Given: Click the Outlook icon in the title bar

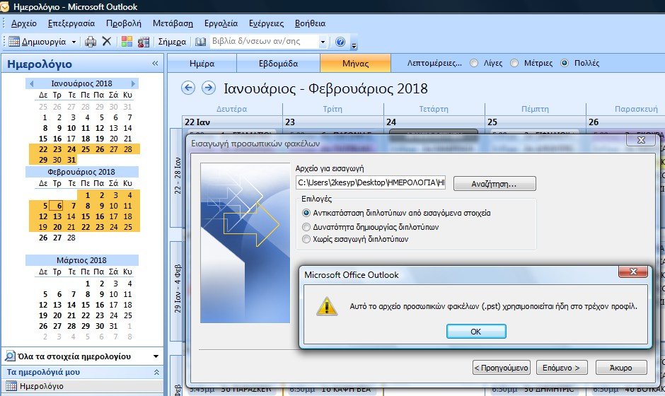Looking at the screenshot, I should tap(4, 7).
